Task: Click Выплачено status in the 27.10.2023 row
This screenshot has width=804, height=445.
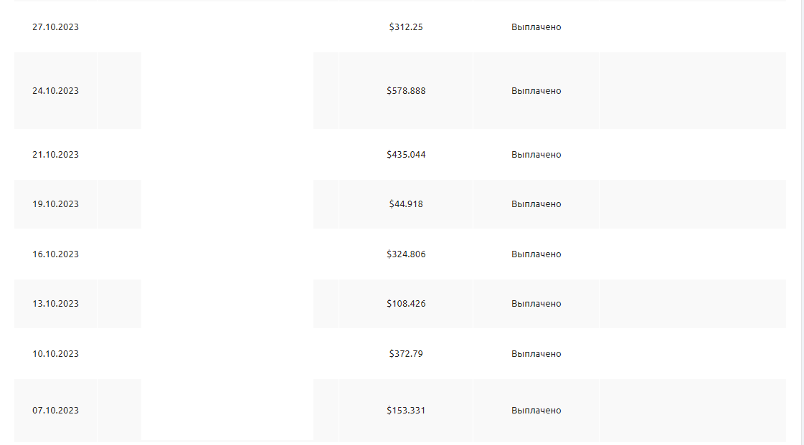Action: coord(536,27)
